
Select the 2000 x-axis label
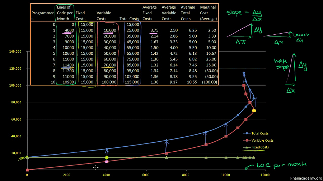(66, 175)
